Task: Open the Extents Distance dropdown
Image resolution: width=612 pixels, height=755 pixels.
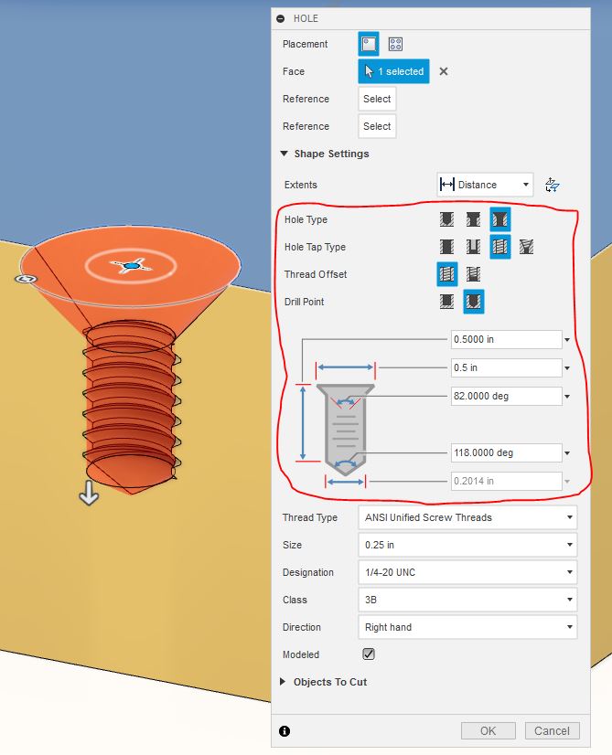Action: pyautogui.click(x=485, y=185)
